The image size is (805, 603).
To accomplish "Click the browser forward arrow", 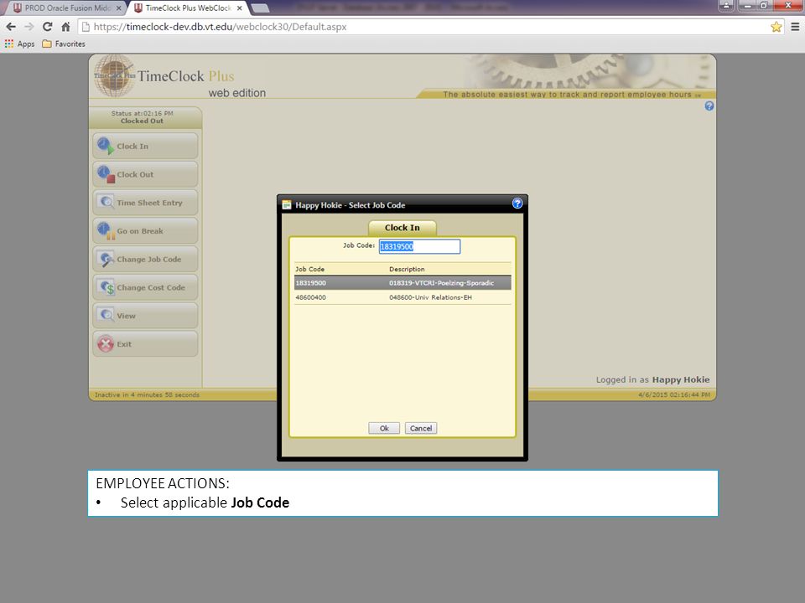I will 29,27.
